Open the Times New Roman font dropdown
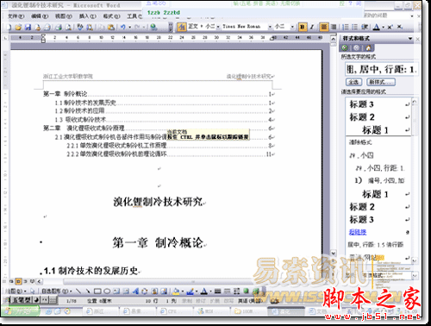 click(270, 27)
